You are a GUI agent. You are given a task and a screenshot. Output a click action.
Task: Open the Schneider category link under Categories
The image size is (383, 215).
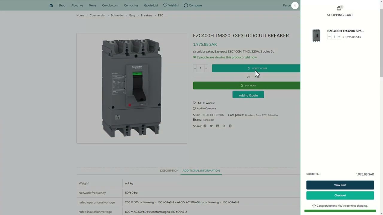[273, 115]
